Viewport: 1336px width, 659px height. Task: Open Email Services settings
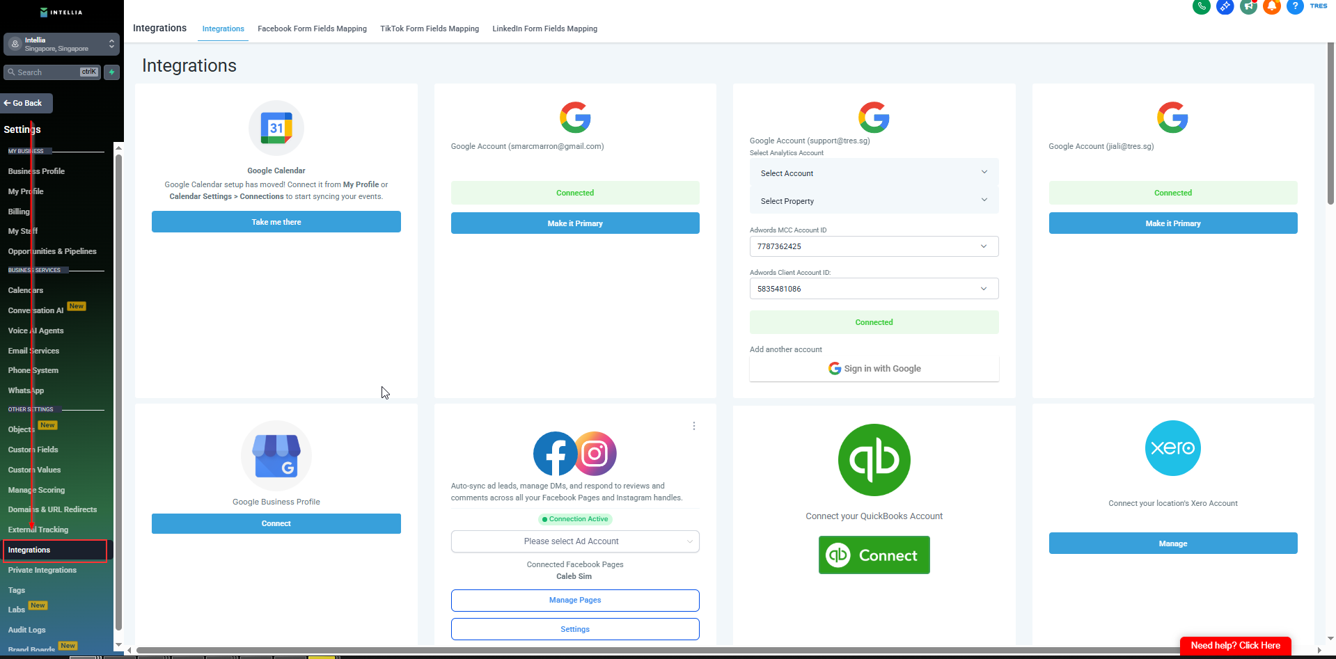pos(33,351)
